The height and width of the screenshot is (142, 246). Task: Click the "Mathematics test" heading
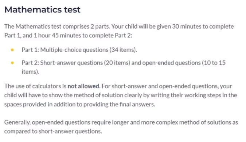[43, 10]
